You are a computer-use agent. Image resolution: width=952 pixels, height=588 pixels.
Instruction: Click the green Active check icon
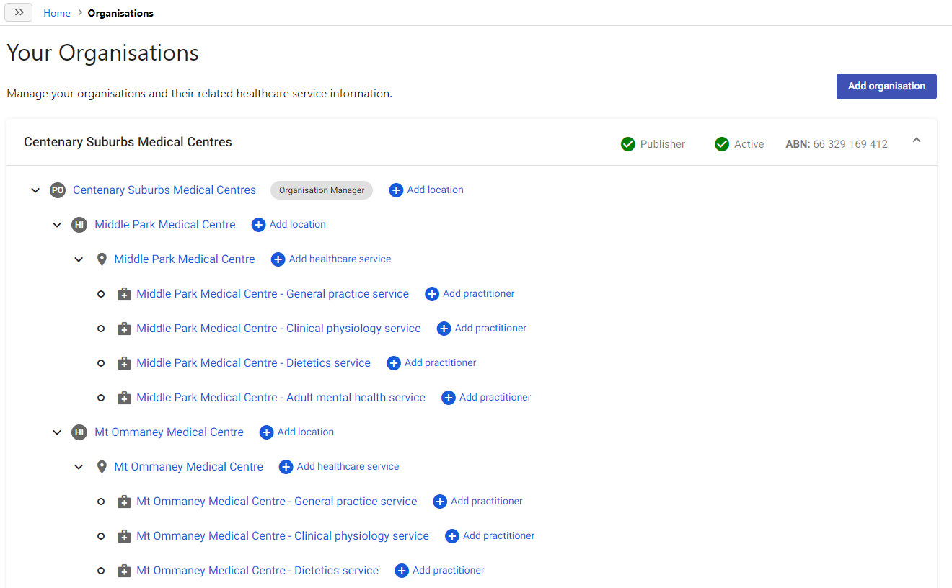722,144
